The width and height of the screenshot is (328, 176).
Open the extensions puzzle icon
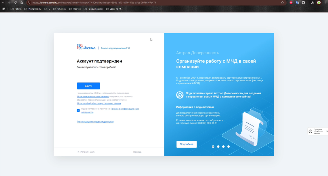click(303, 3)
